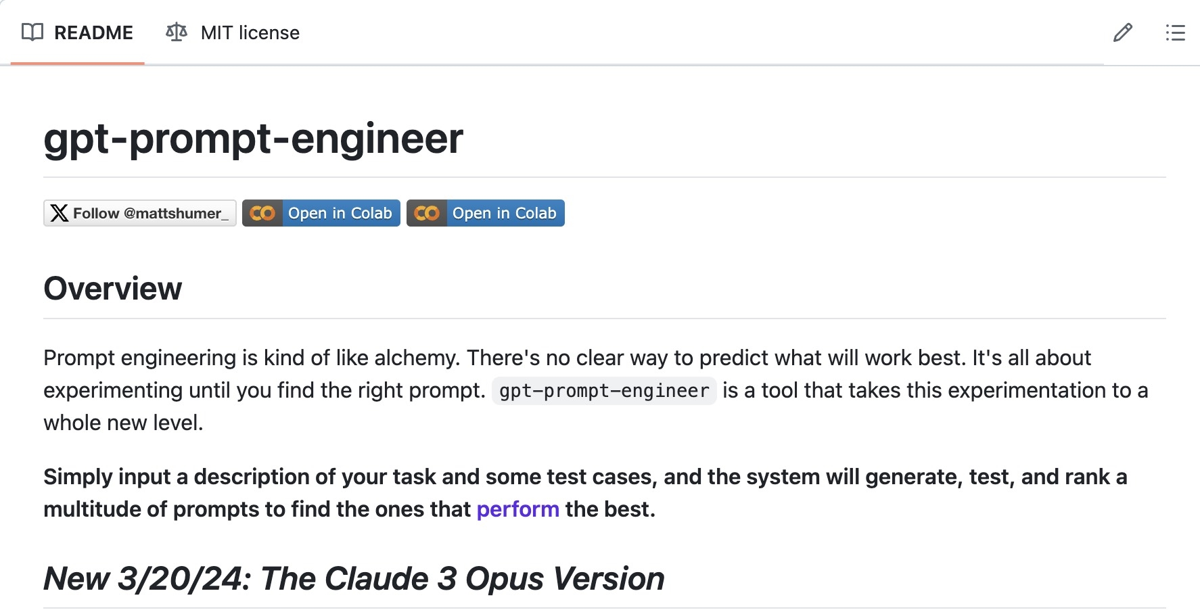Switch to the README tab
The width and height of the screenshot is (1200, 610).
click(77, 32)
